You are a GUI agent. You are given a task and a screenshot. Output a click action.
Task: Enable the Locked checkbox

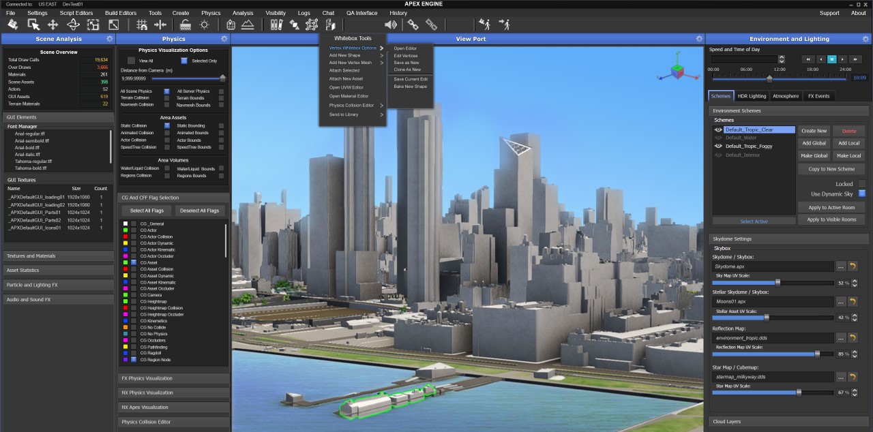pos(861,184)
